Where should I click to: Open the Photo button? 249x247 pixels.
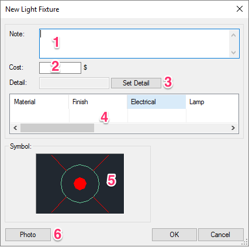(28, 235)
